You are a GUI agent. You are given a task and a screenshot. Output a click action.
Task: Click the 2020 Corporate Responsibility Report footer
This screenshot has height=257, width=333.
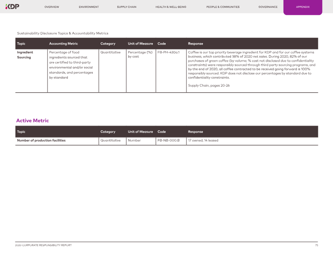[x=43, y=245]
